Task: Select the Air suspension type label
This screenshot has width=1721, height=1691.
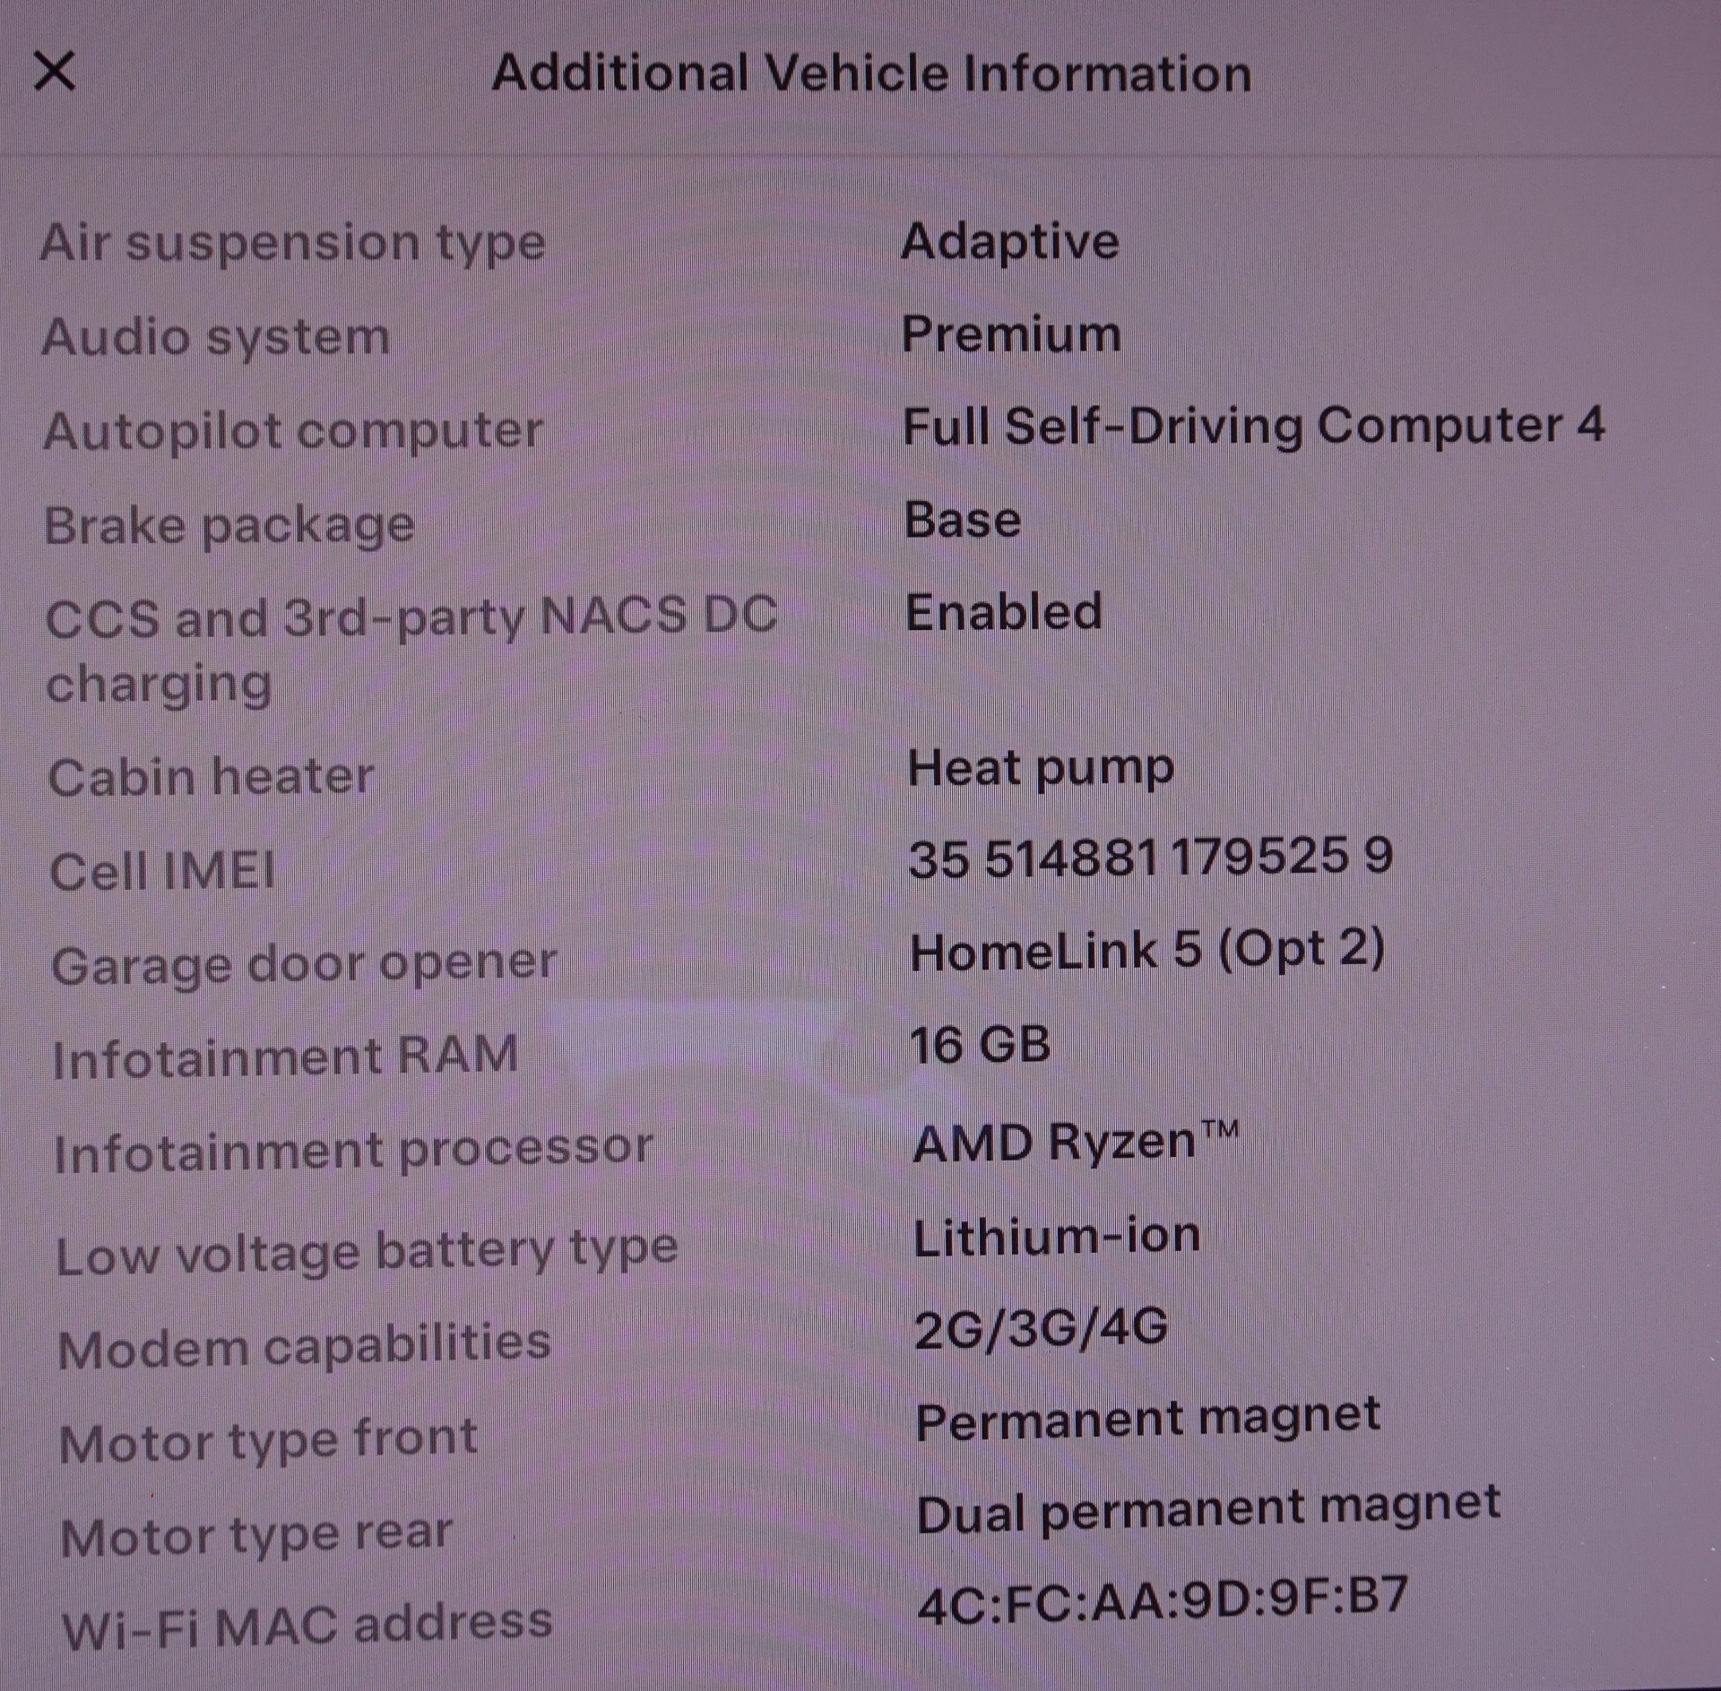Action: pos(292,243)
